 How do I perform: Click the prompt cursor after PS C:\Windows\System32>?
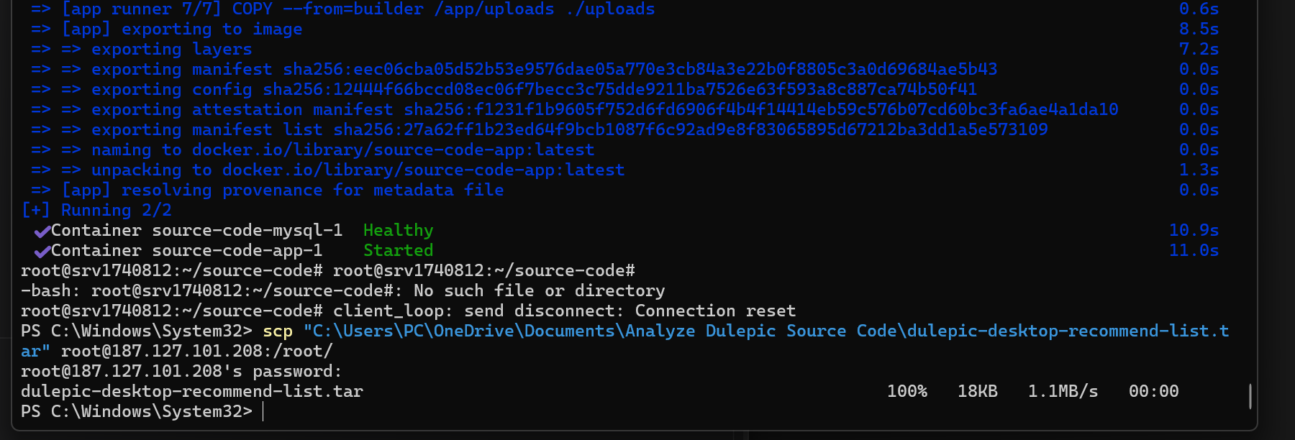(x=263, y=411)
